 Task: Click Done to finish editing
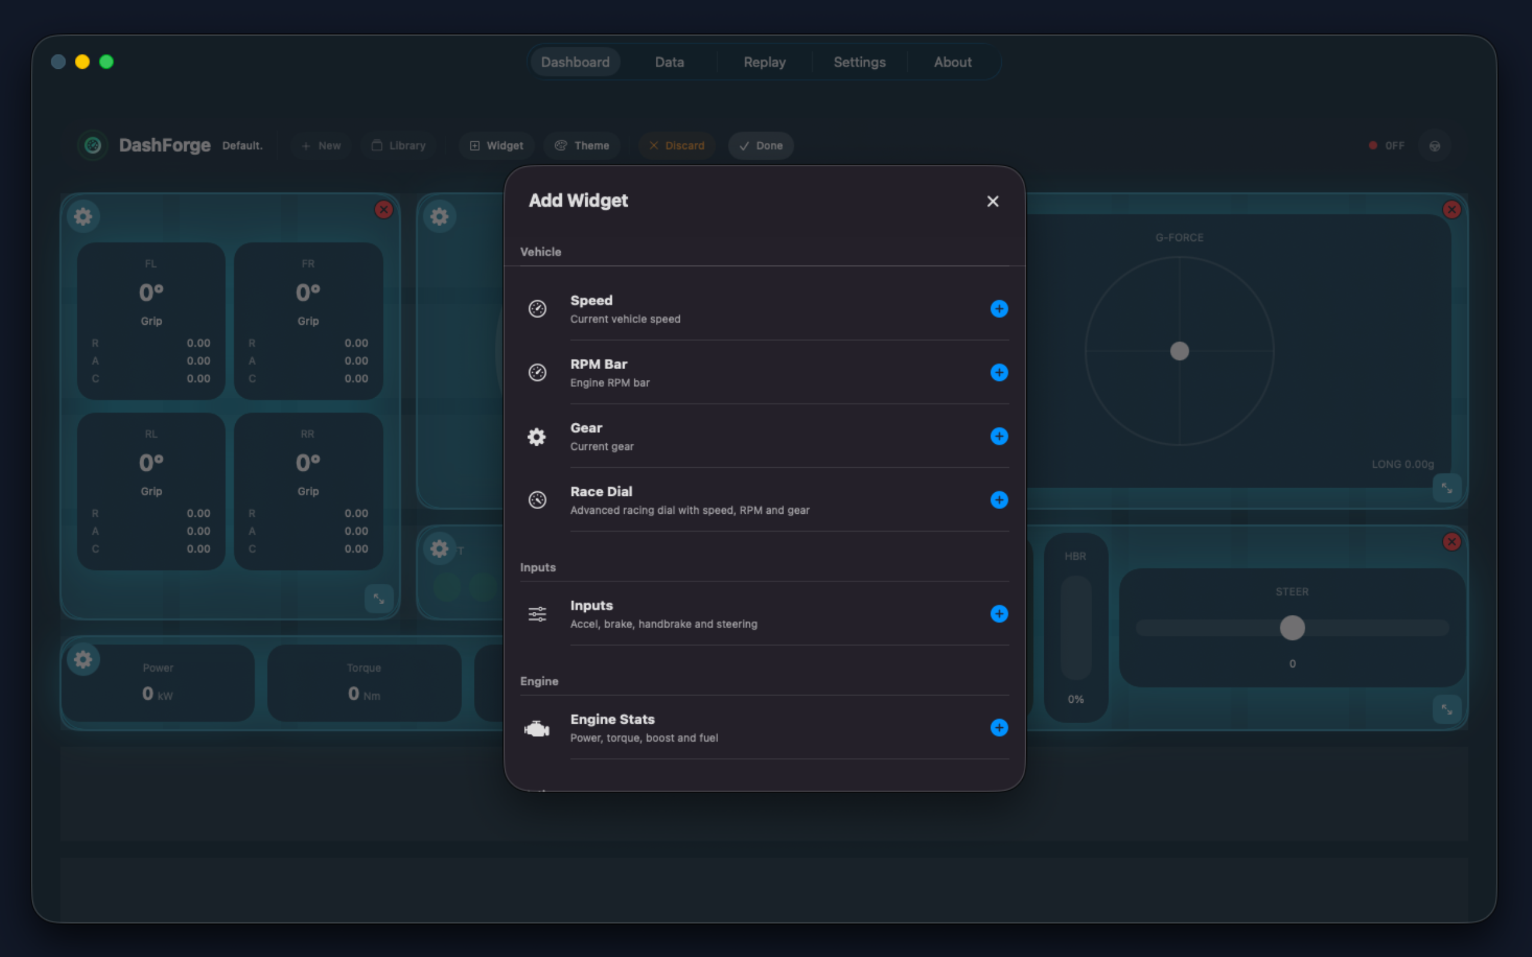(x=760, y=145)
